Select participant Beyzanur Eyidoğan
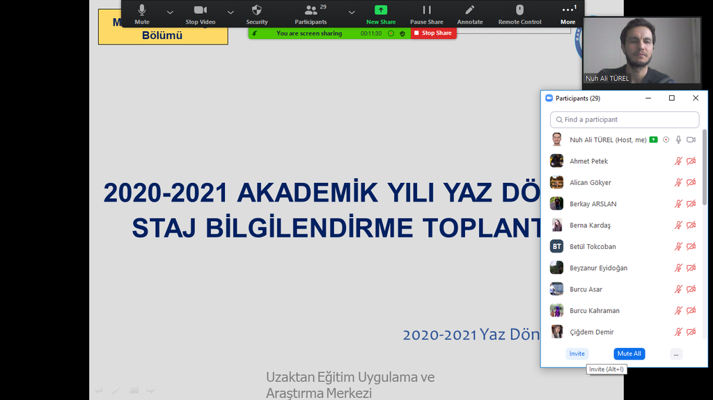 click(x=623, y=268)
